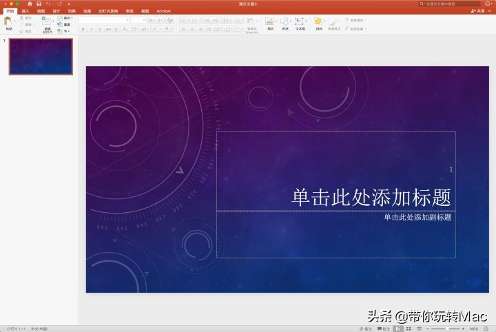
Task: Click the Convert to SmartArt icon
Action: pos(251,21)
